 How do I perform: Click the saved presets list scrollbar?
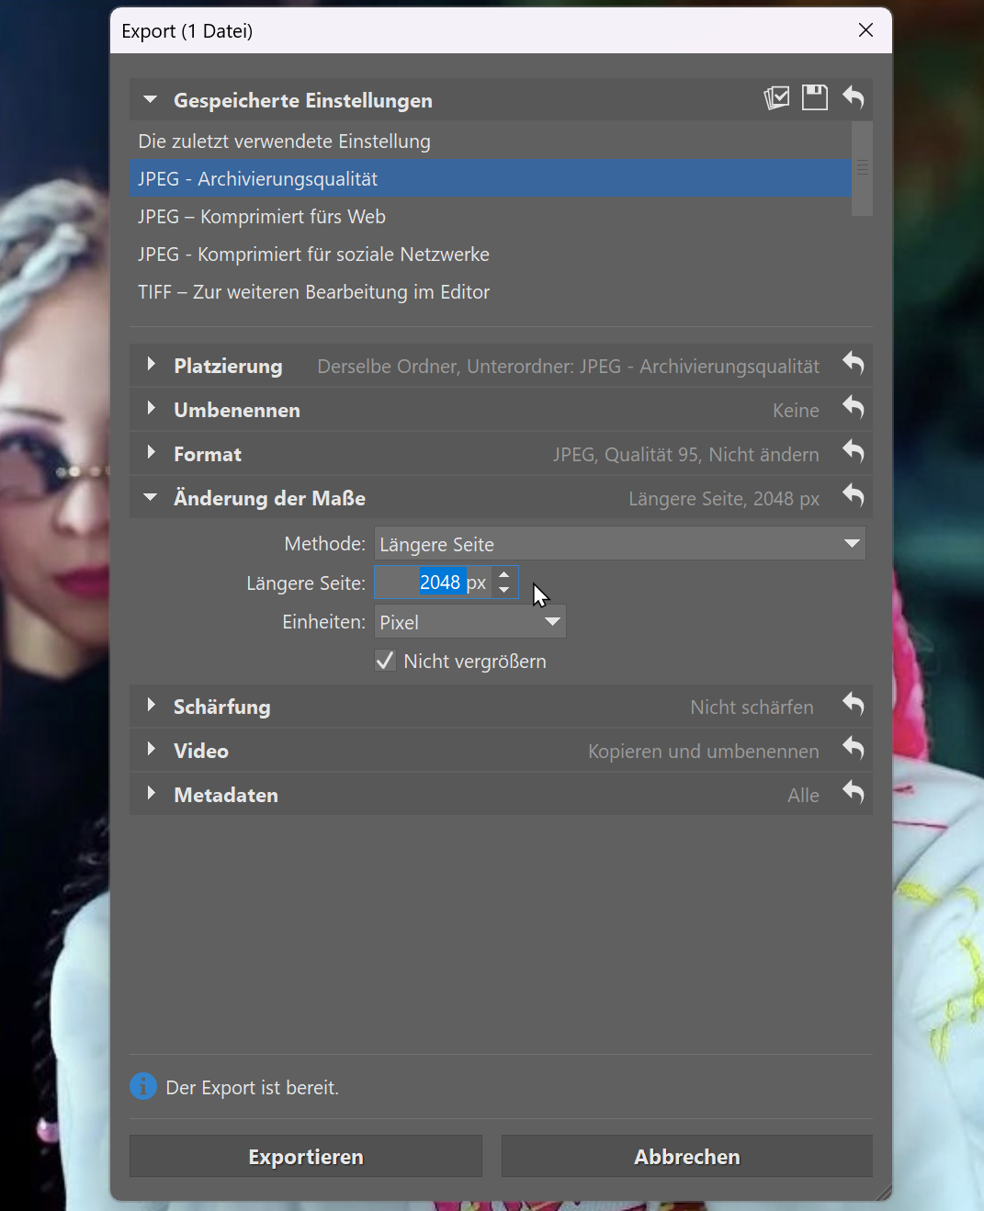pyautogui.click(x=862, y=168)
